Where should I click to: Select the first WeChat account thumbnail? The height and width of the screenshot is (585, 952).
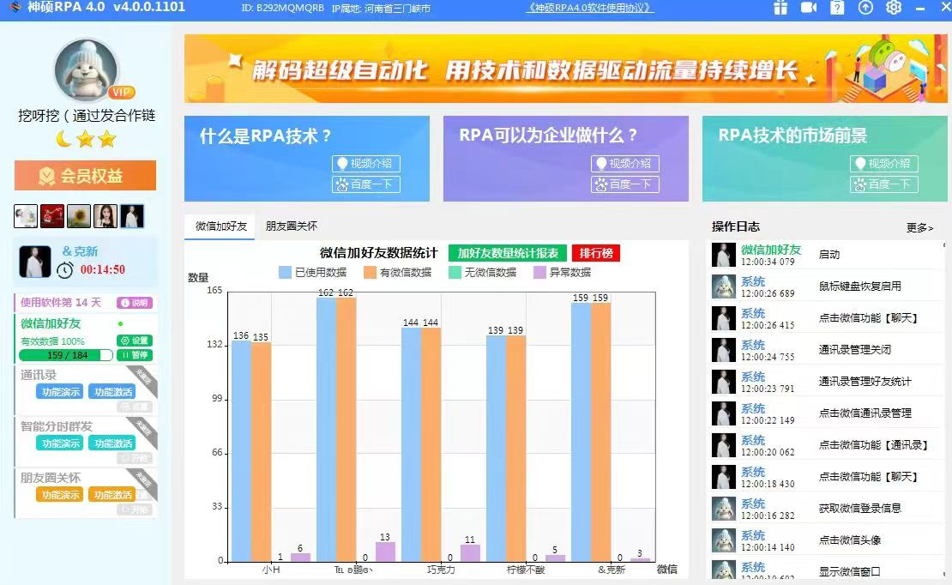tap(26, 216)
